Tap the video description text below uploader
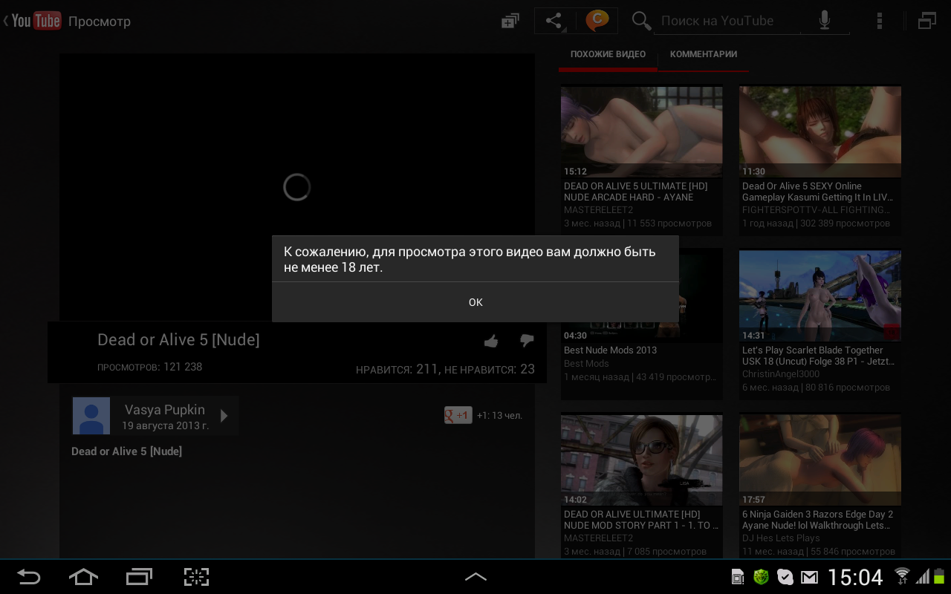Image resolution: width=951 pixels, height=594 pixels. point(126,451)
